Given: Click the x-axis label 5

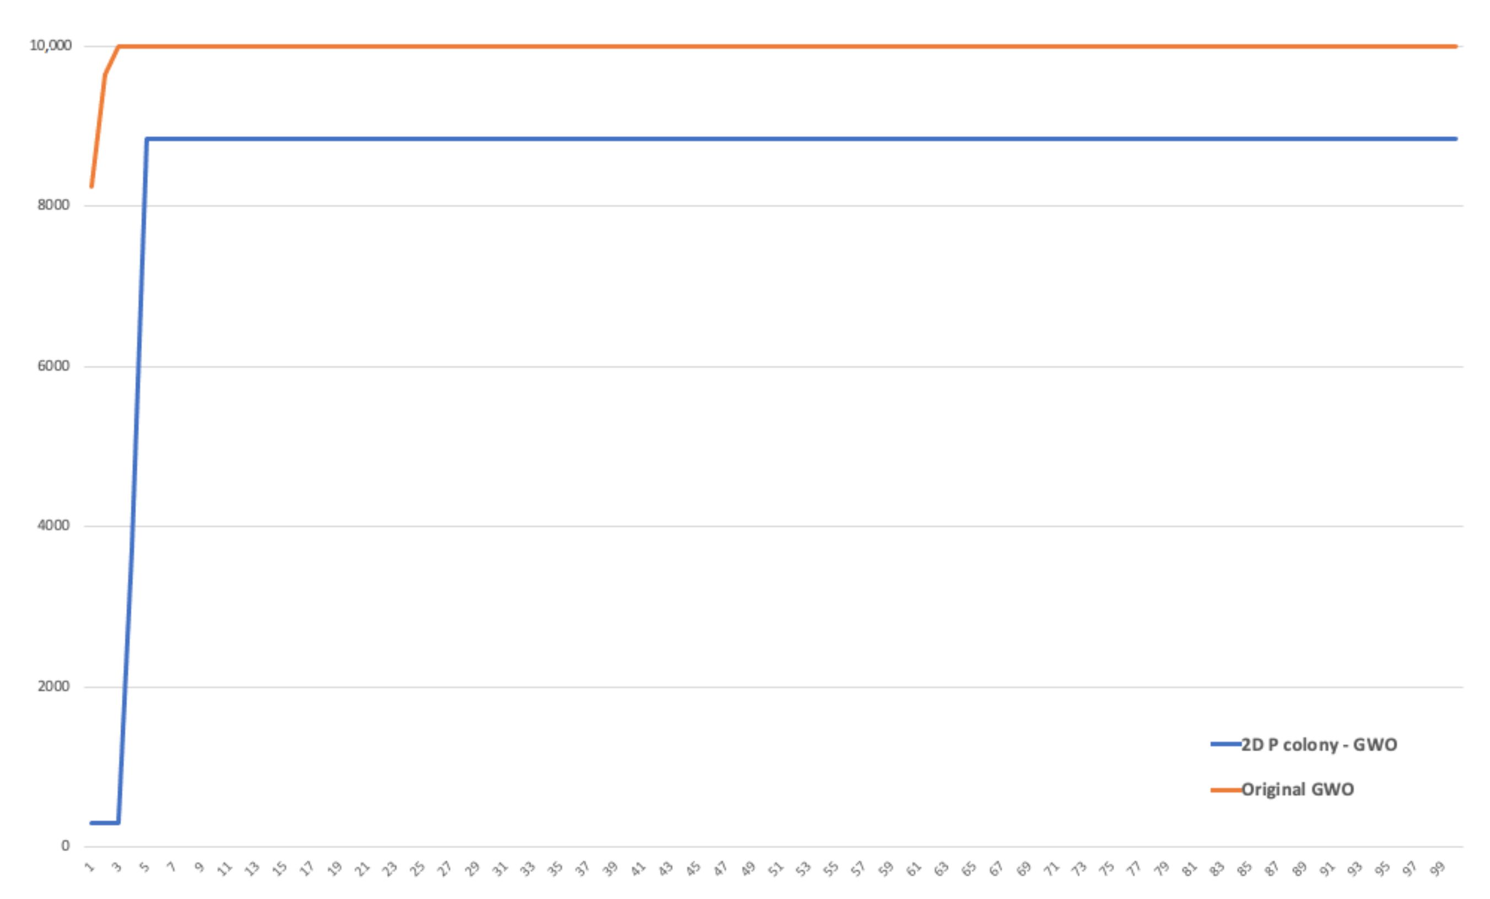Looking at the screenshot, I should pyautogui.click(x=144, y=868).
